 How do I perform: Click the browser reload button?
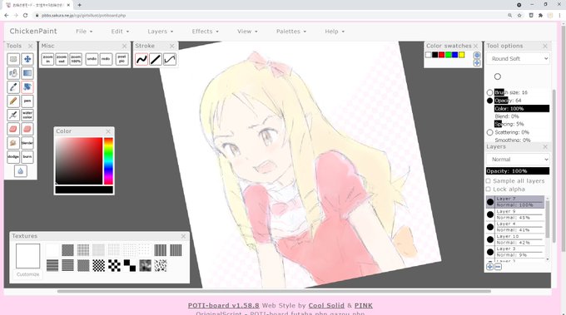25,16
